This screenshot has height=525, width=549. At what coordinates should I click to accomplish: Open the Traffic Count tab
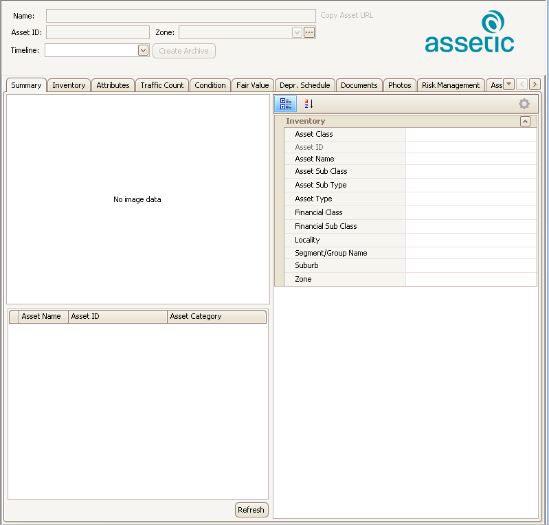(162, 85)
